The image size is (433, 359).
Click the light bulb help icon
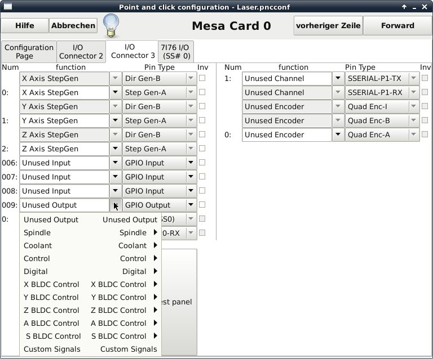(111, 26)
